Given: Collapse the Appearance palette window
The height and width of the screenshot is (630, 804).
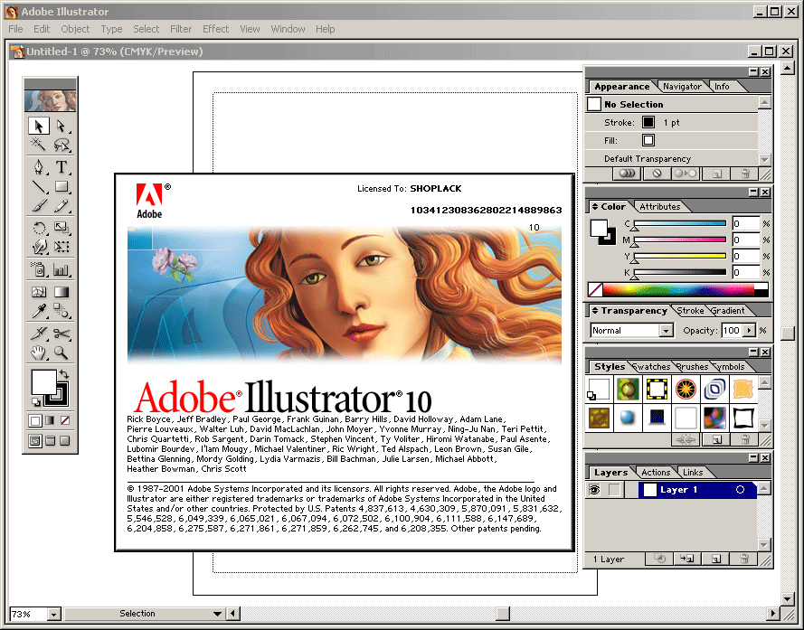Looking at the screenshot, I should [753, 72].
